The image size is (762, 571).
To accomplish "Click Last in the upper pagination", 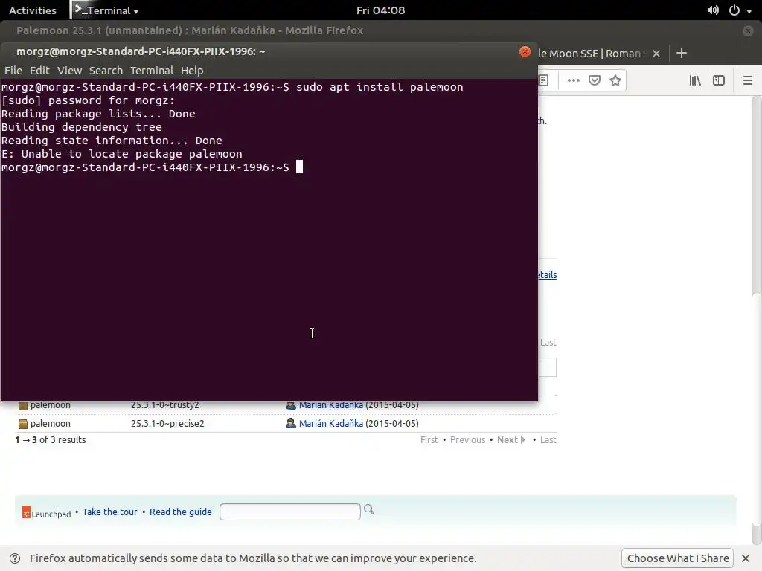I will [548, 343].
